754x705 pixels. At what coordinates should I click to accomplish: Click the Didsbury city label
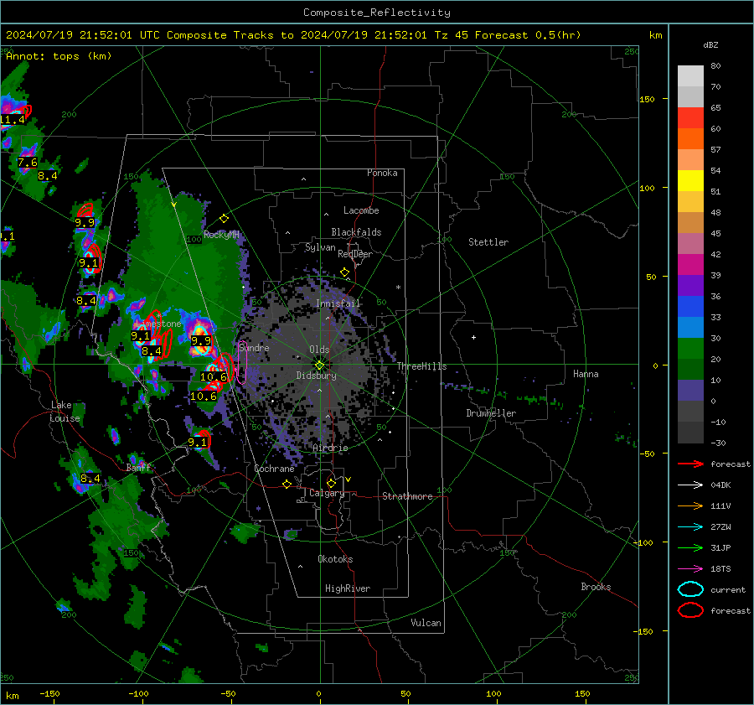pos(317,376)
